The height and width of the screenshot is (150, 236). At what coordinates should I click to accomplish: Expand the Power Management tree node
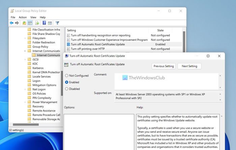tap(25, 102)
